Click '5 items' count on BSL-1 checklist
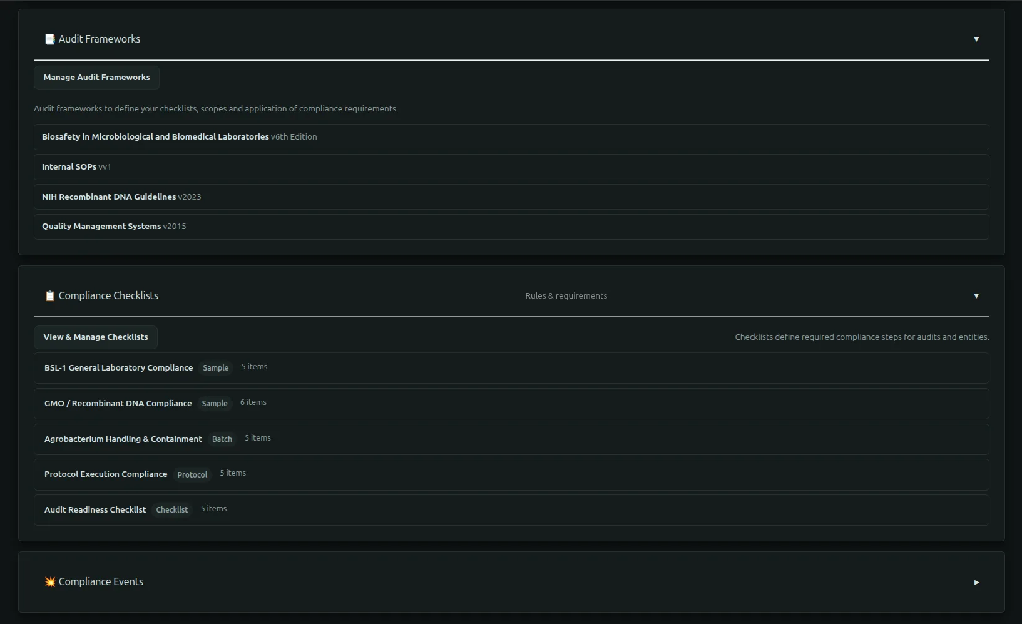The height and width of the screenshot is (624, 1022). (x=255, y=367)
